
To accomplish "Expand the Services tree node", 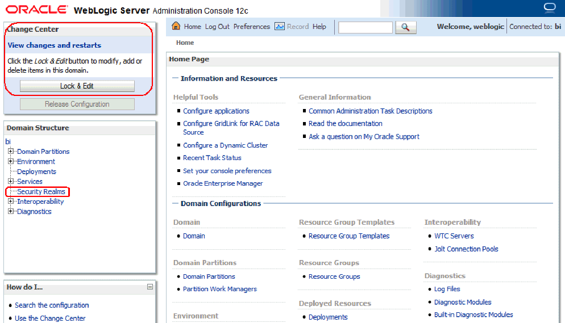I will coord(11,181).
